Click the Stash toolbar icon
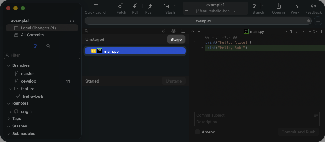The width and height of the screenshot is (325, 142). (167, 6)
